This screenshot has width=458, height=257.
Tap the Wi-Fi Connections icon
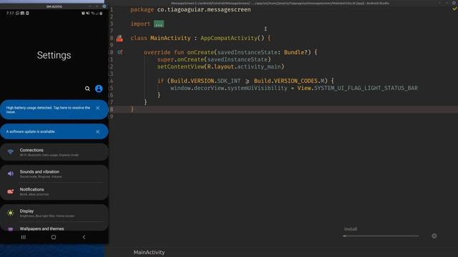[11, 152]
